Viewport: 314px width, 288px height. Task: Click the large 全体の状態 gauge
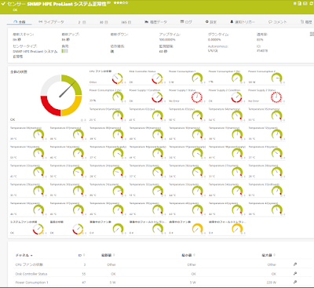tap(61, 95)
